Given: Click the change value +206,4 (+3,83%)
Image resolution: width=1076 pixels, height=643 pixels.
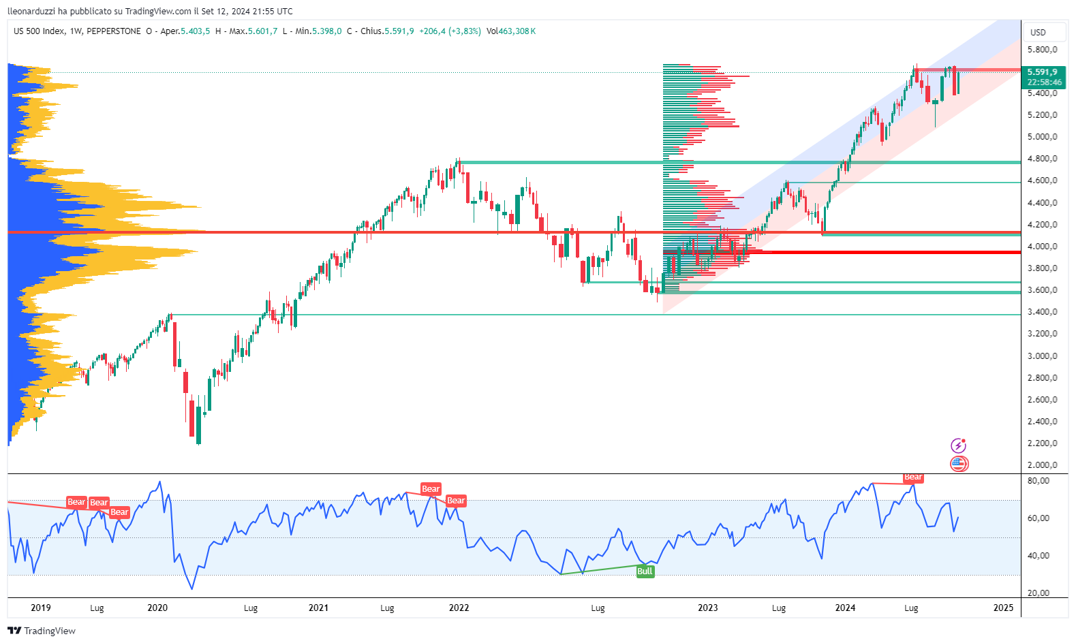Looking at the screenshot, I should (450, 31).
